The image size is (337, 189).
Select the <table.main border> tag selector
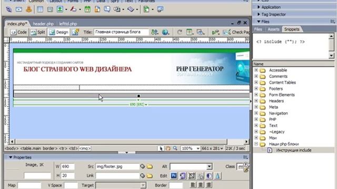point(39,148)
